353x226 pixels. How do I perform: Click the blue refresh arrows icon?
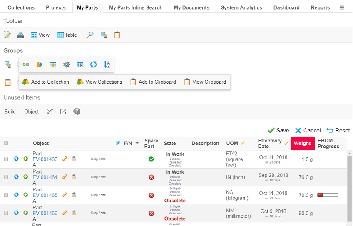point(93,65)
